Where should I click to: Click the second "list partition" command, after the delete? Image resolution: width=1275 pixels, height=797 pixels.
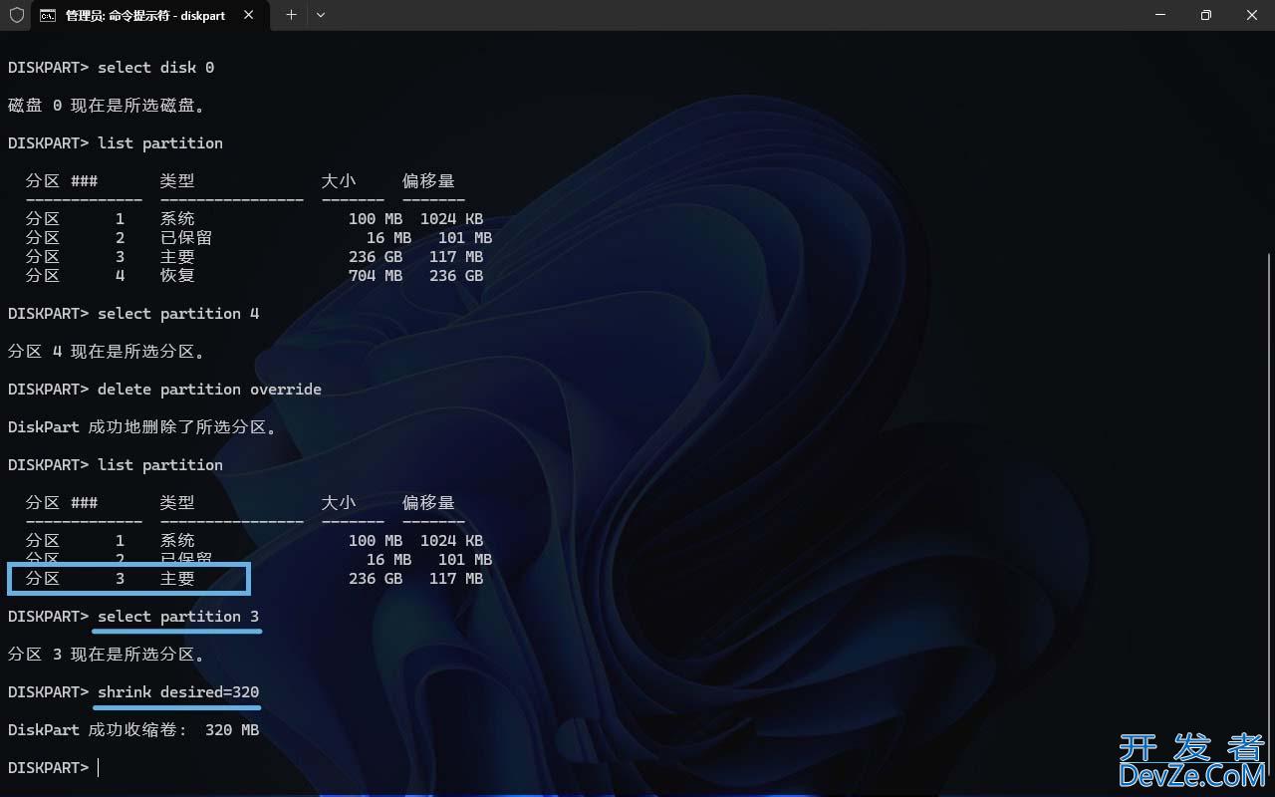click(160, 465)
